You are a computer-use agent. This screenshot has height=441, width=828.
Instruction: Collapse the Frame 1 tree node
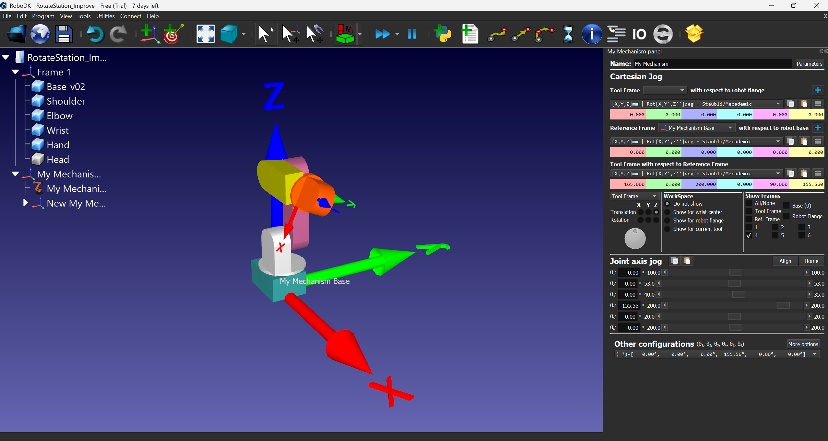tap(15, 72)
